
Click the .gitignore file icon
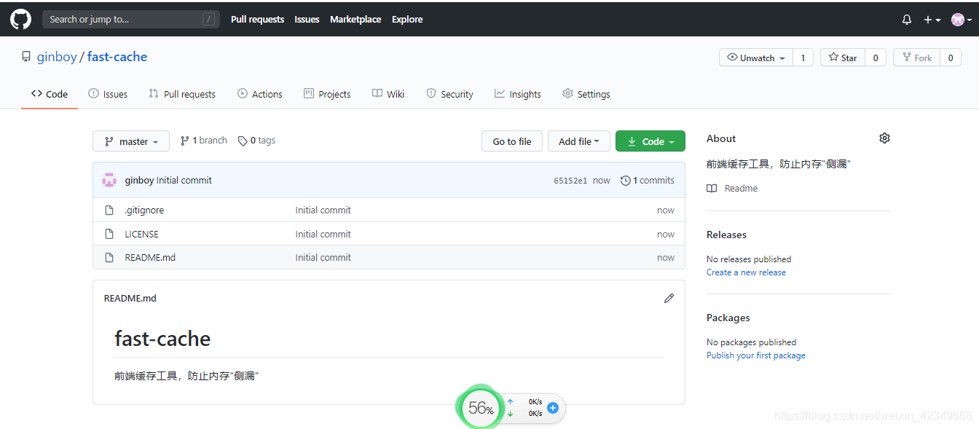[109, 210]
